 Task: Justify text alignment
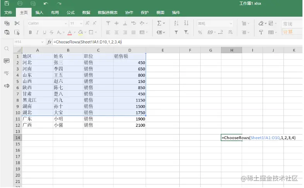click(133, 33)
